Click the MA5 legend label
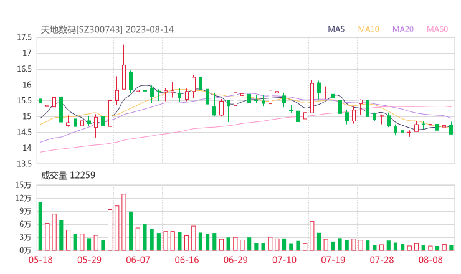 click(x=336, y=29)
